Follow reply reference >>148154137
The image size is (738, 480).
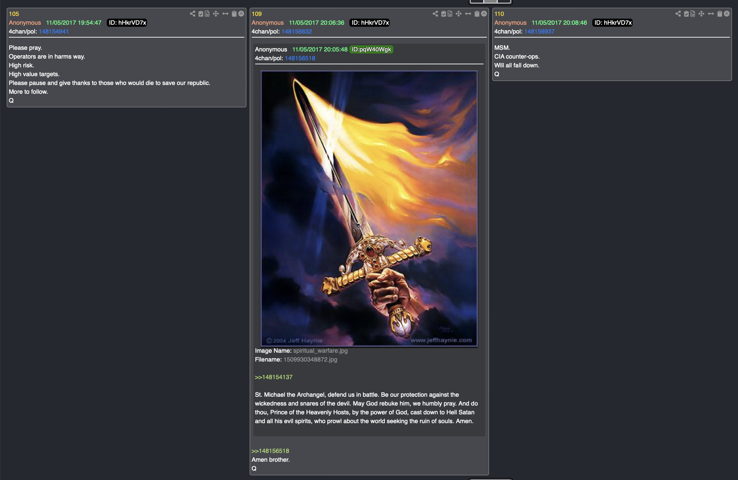click(x=273, y=377)
